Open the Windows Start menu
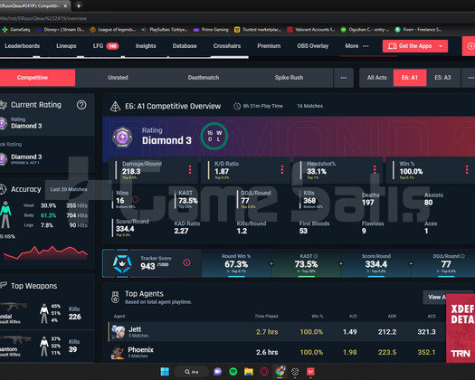Viewport: 475px width, 380px height. (165, 372)
